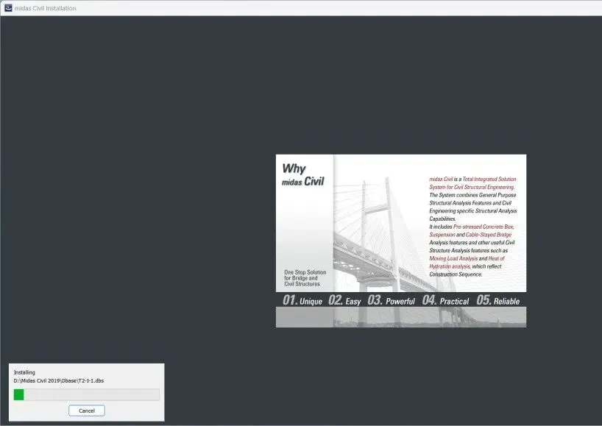
Task: Cancel the midas Civil installation
Action: pyautogui.click(x=87, y=411)
